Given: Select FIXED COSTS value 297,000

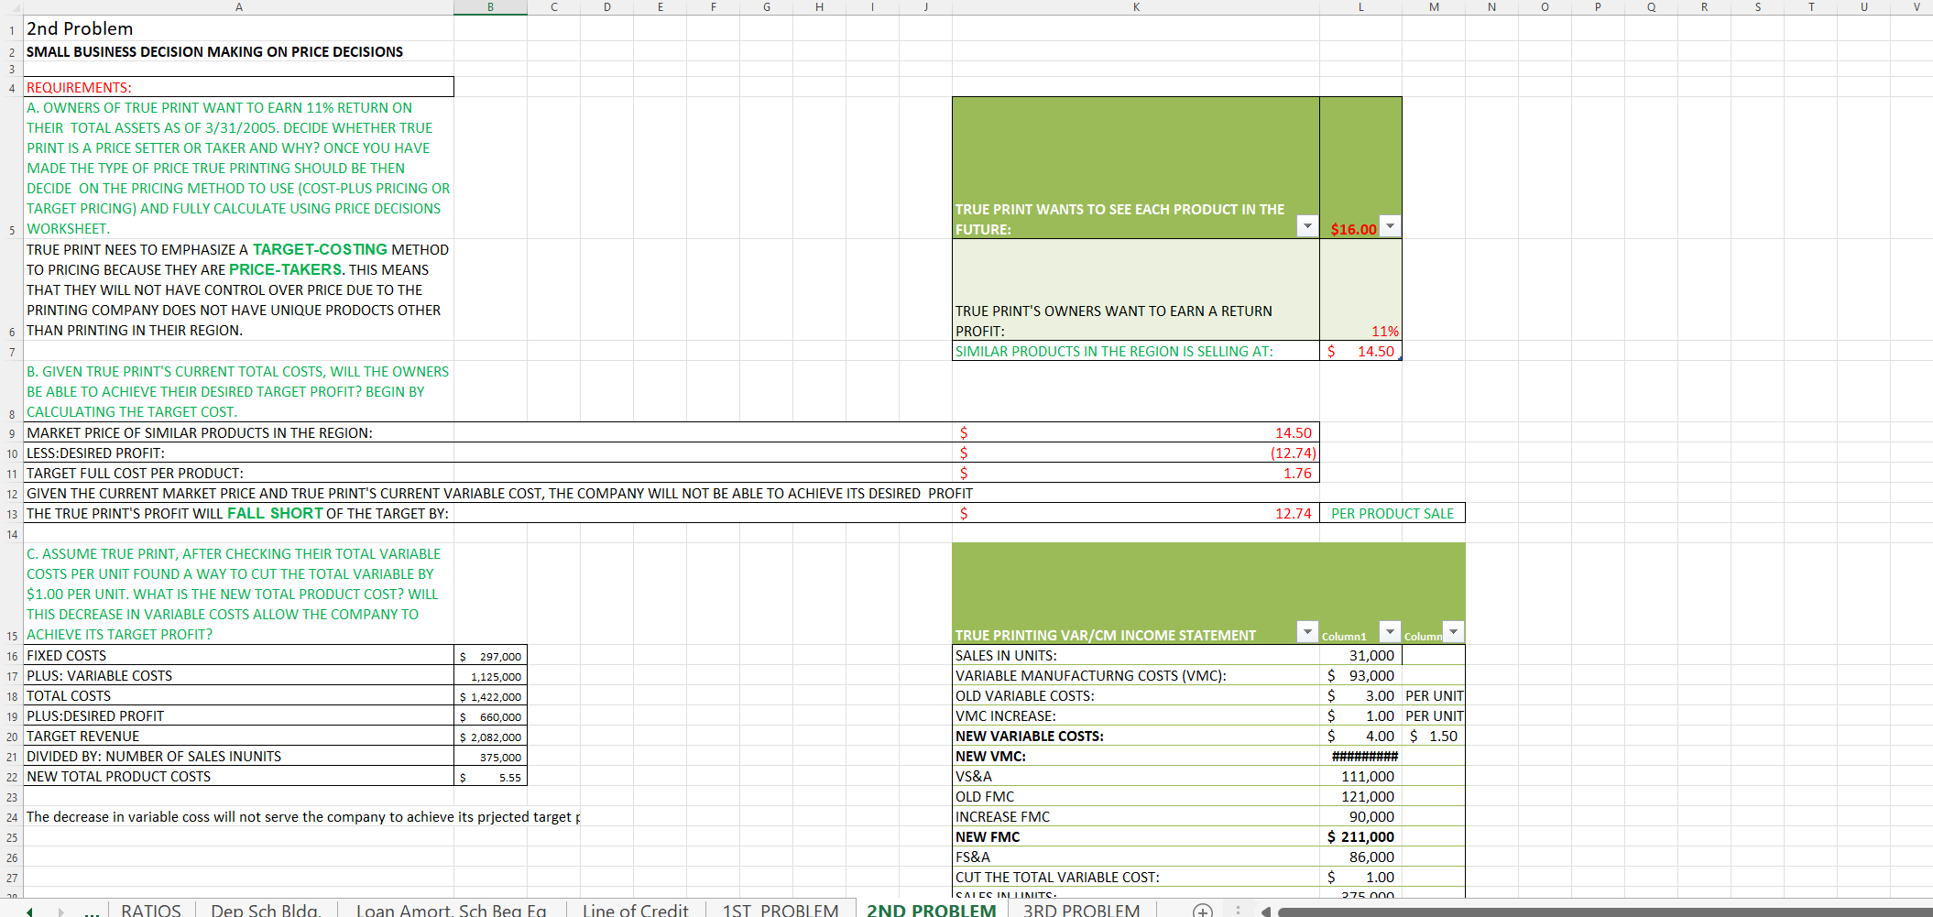Looking at the screenshot, I should coord(490,656).
